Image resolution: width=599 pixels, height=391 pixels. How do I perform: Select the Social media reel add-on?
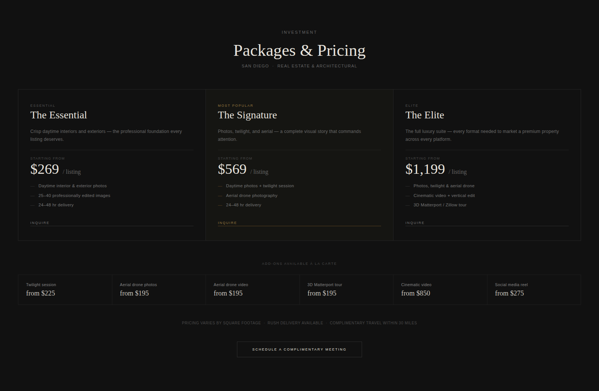point(534,290)
